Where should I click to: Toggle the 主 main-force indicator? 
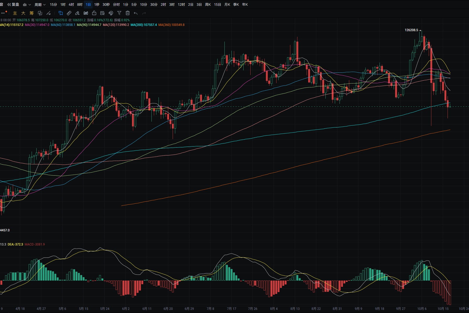pyautogui.click(x=15, y=13)
